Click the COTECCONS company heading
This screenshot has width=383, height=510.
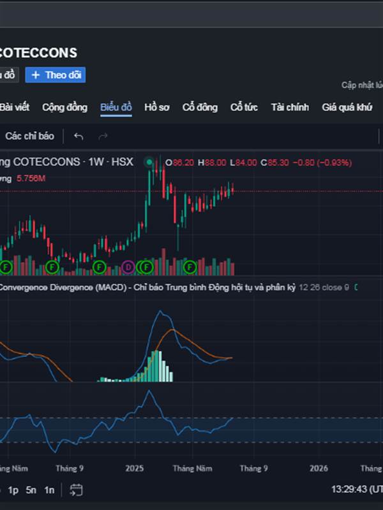pos(38,53)
